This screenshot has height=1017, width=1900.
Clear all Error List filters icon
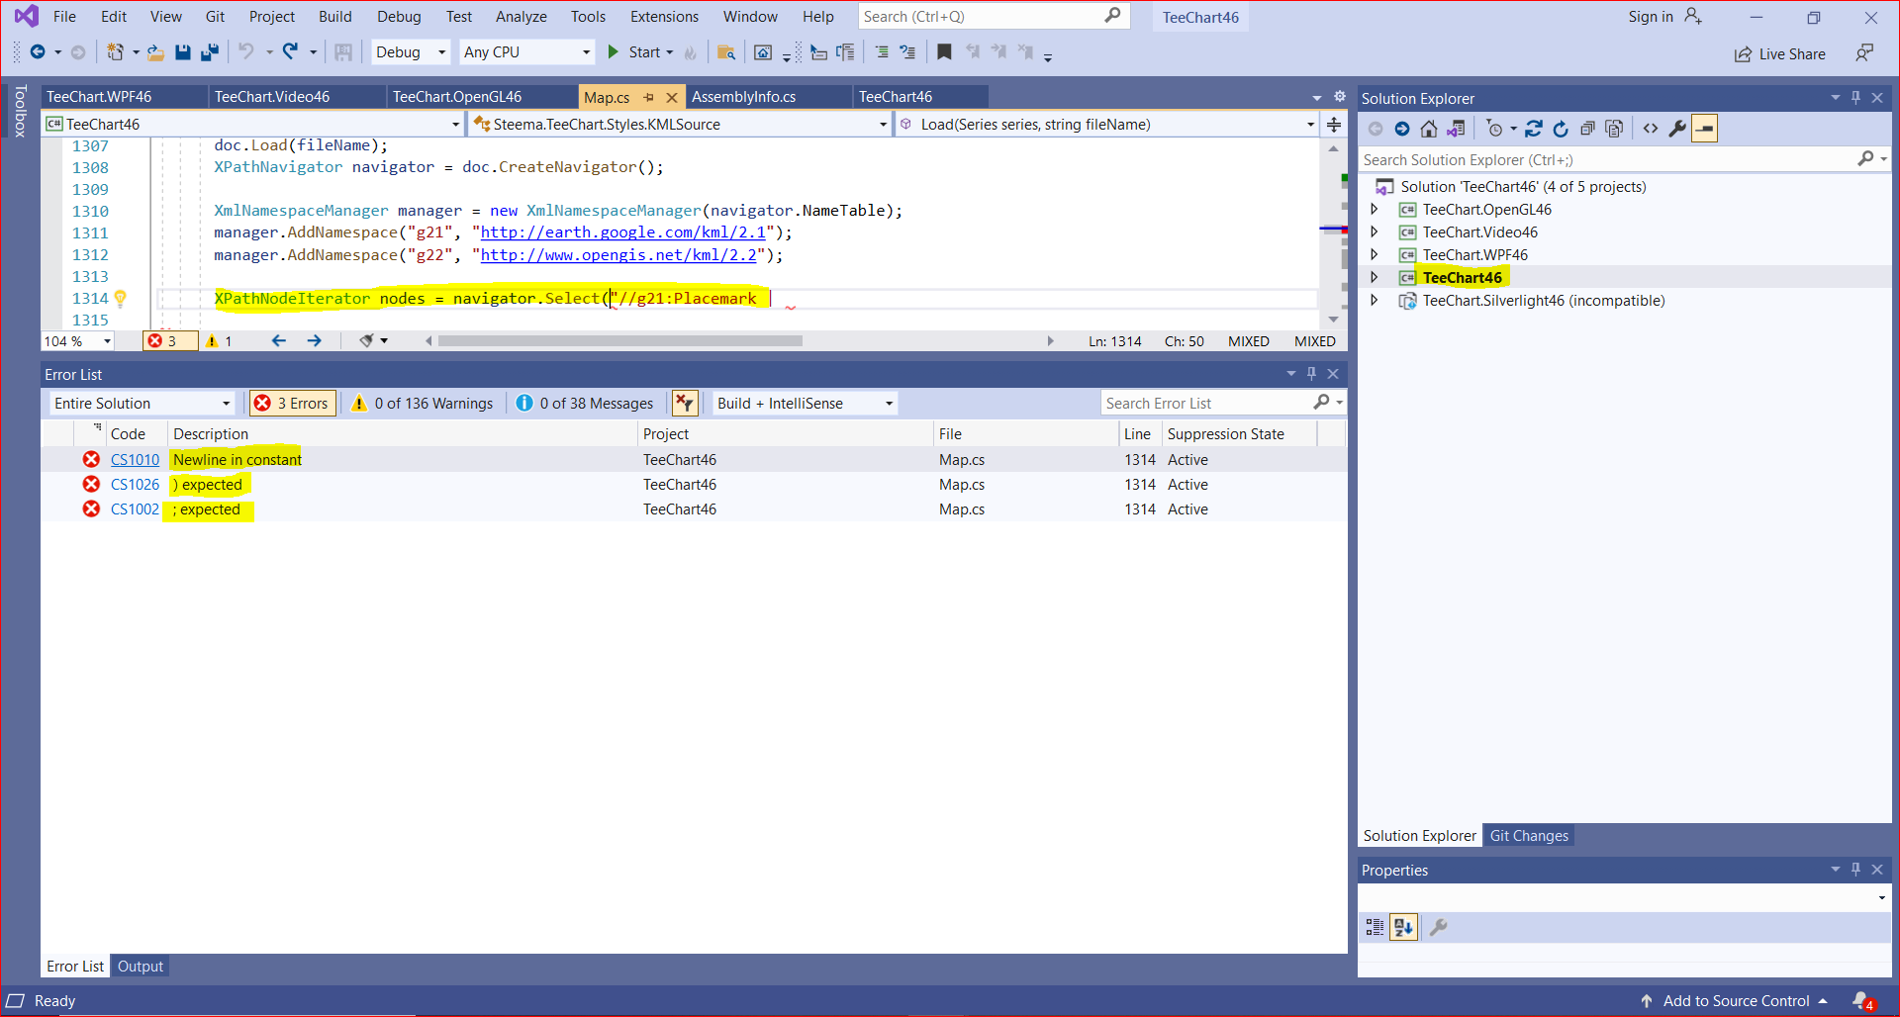(x=685, y=404)
